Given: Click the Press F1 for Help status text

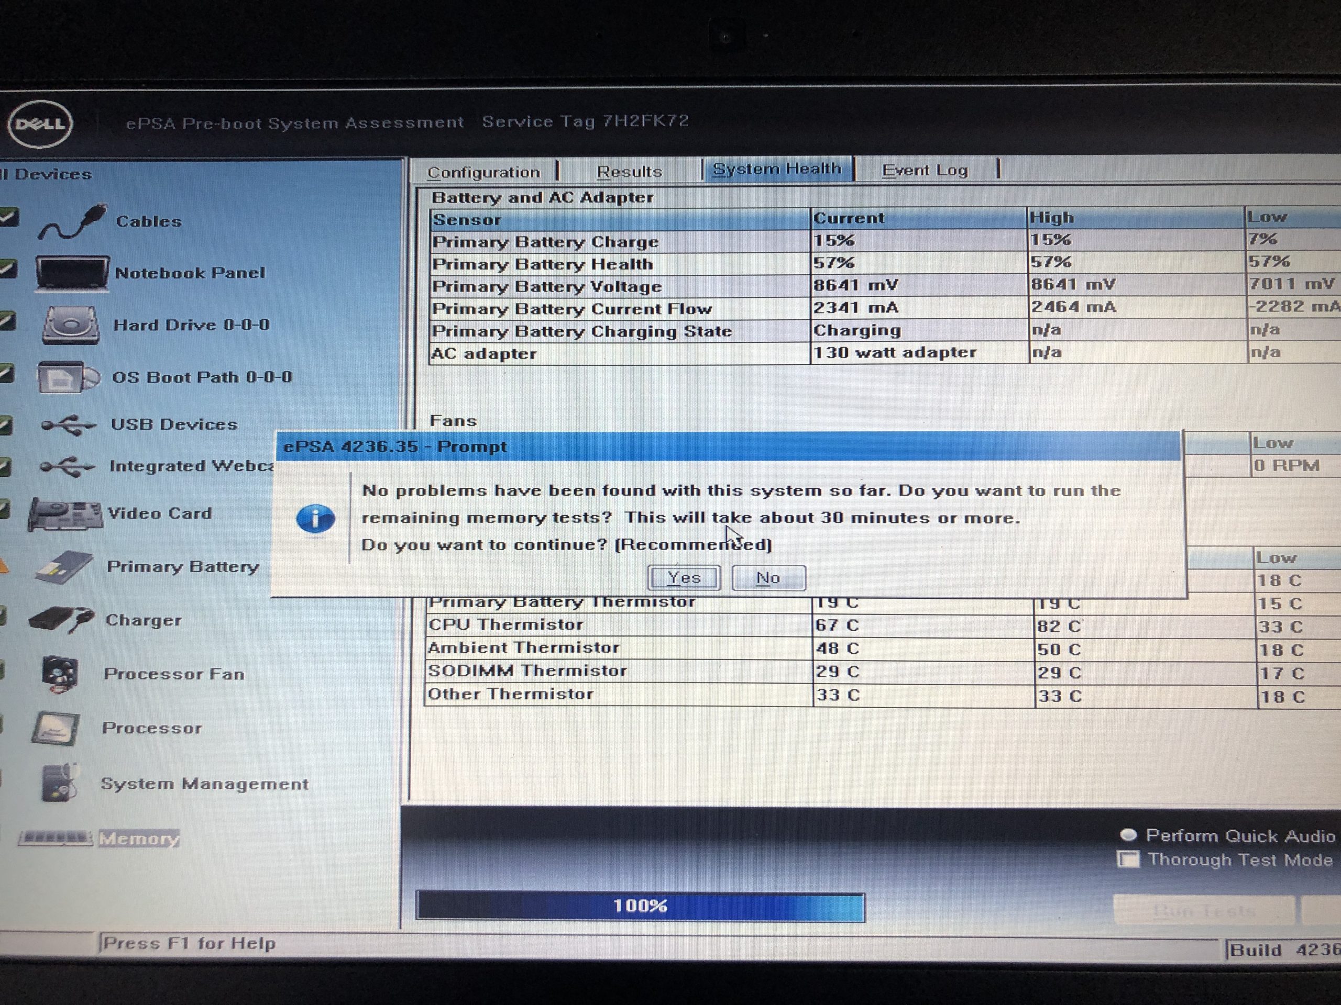Looking at the screenshot, I should click(x=189, y=943).
